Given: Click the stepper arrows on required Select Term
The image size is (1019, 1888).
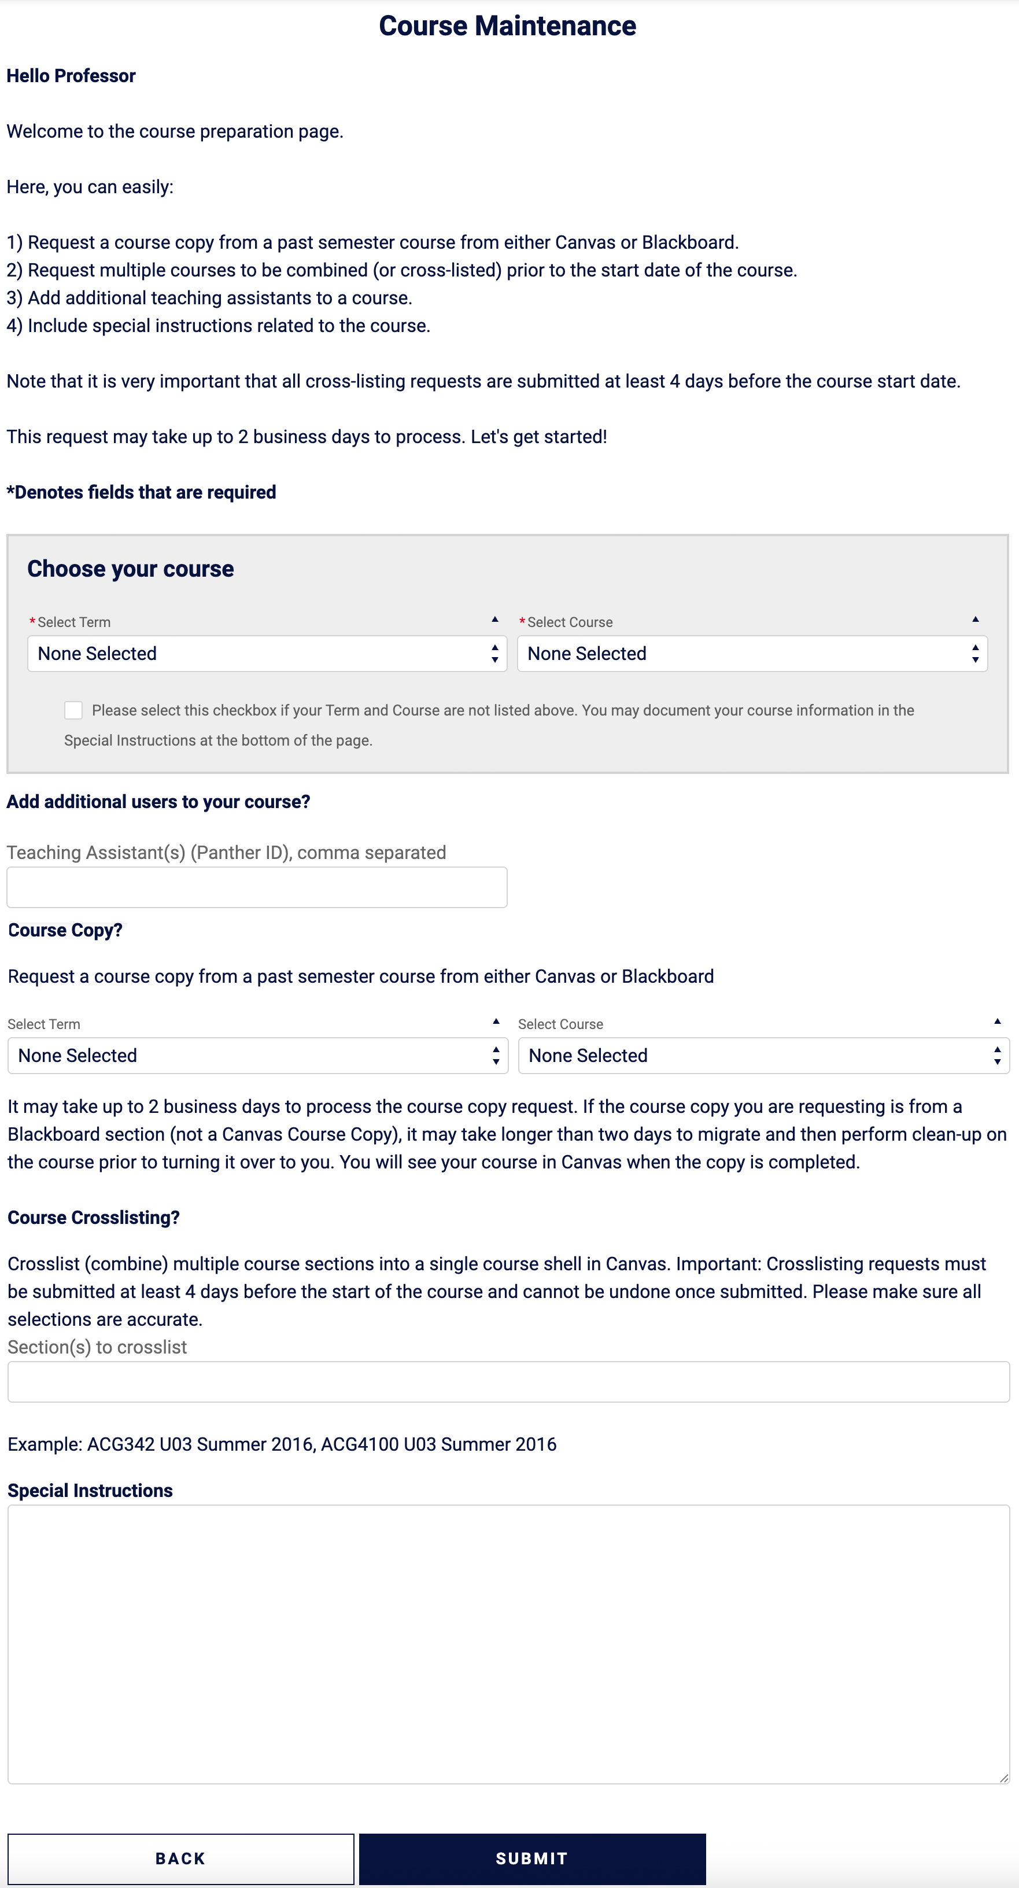Looking at the screenshot, I should point(494,653).
